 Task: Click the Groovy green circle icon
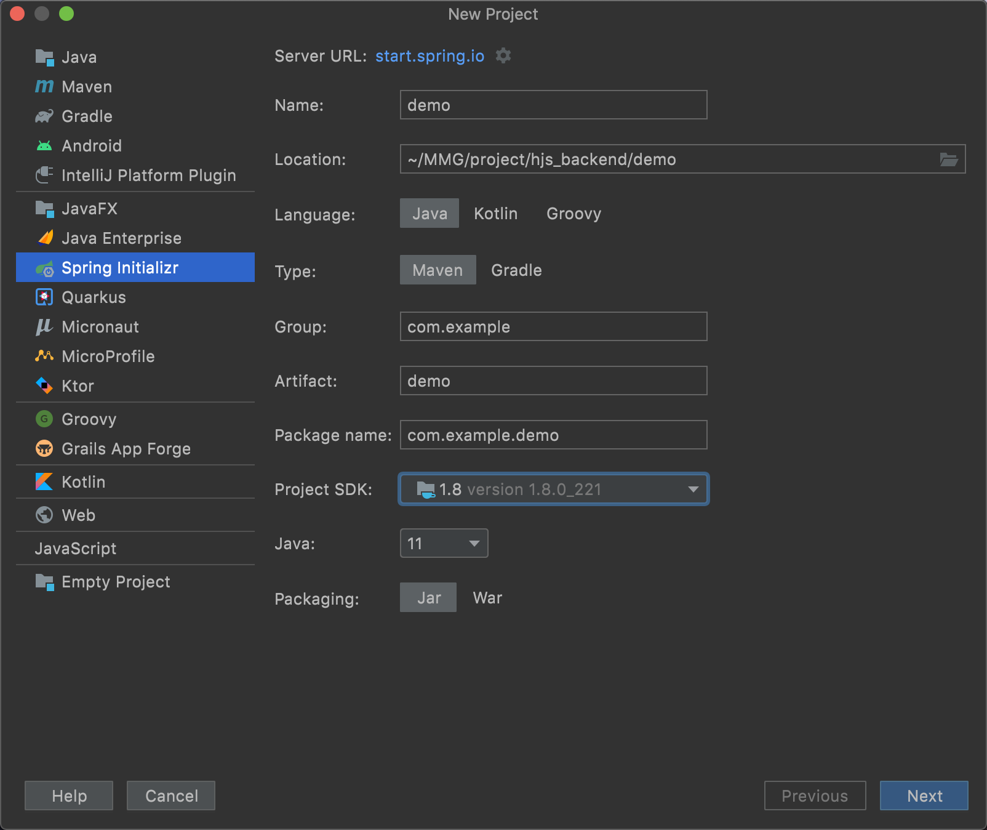[44, 419]
